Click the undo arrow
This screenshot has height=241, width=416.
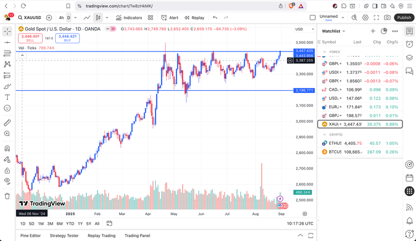coord(215,18)
